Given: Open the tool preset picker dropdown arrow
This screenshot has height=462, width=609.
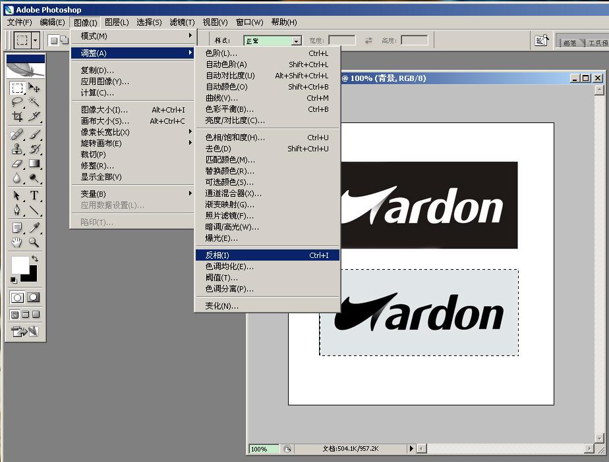Looking at the screenshot, I should point(36,40).
